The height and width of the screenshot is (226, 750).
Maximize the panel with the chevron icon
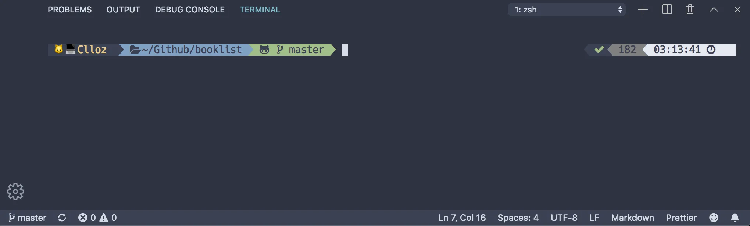(x=714, y=10)
